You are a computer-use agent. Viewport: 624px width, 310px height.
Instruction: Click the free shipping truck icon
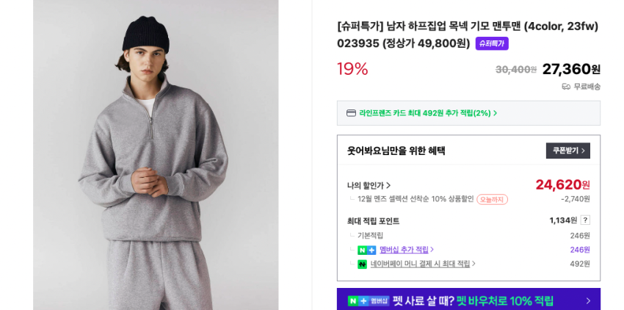point(566,87)
